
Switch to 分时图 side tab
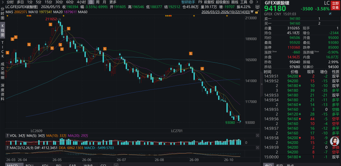click(x=3, y=14)
